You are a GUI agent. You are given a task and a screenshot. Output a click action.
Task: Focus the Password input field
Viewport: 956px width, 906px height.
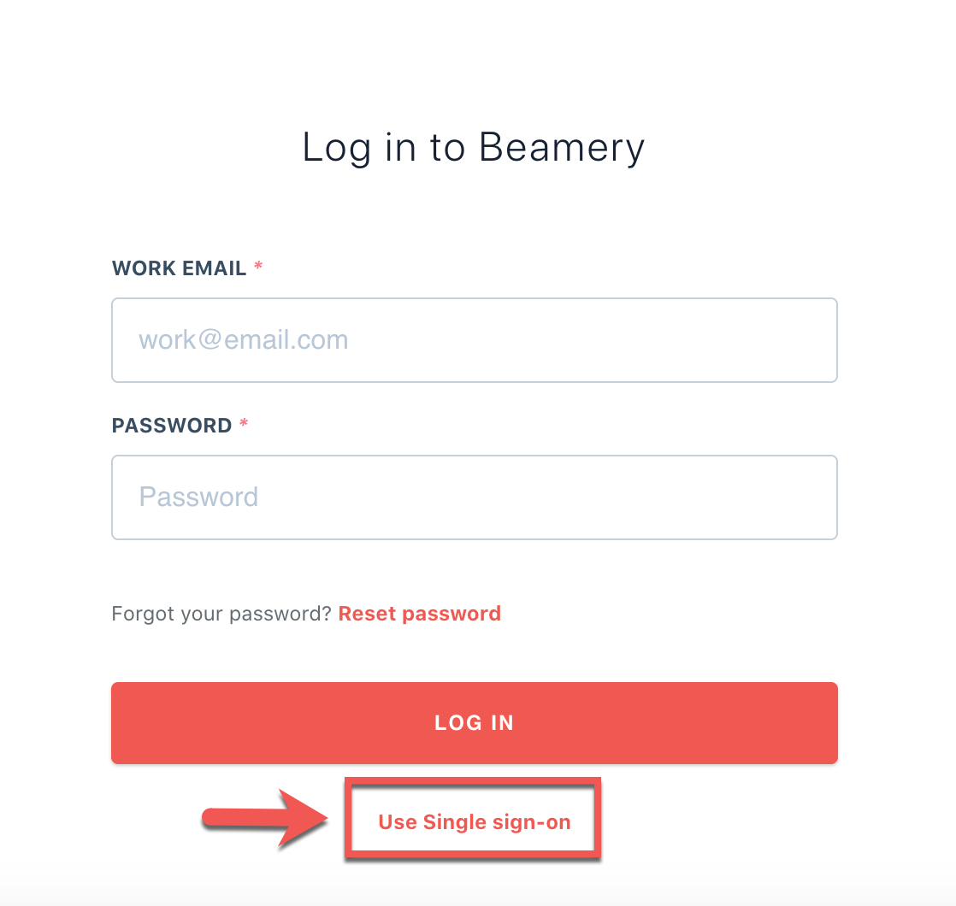click(474, 497)
